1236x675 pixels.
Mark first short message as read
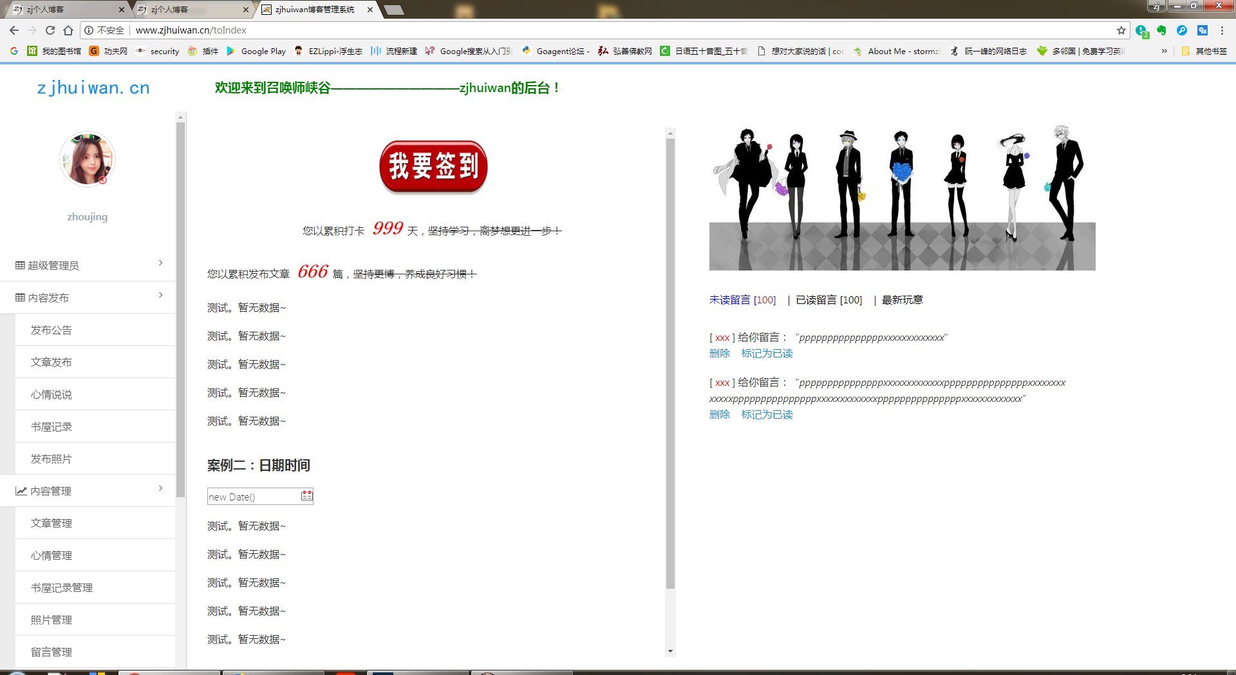(x=767, y=353)
